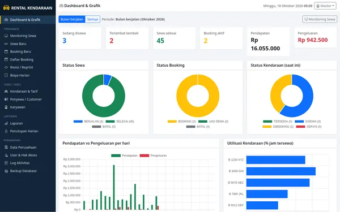Go to Sewa Baru menu item

pos(28,44)
